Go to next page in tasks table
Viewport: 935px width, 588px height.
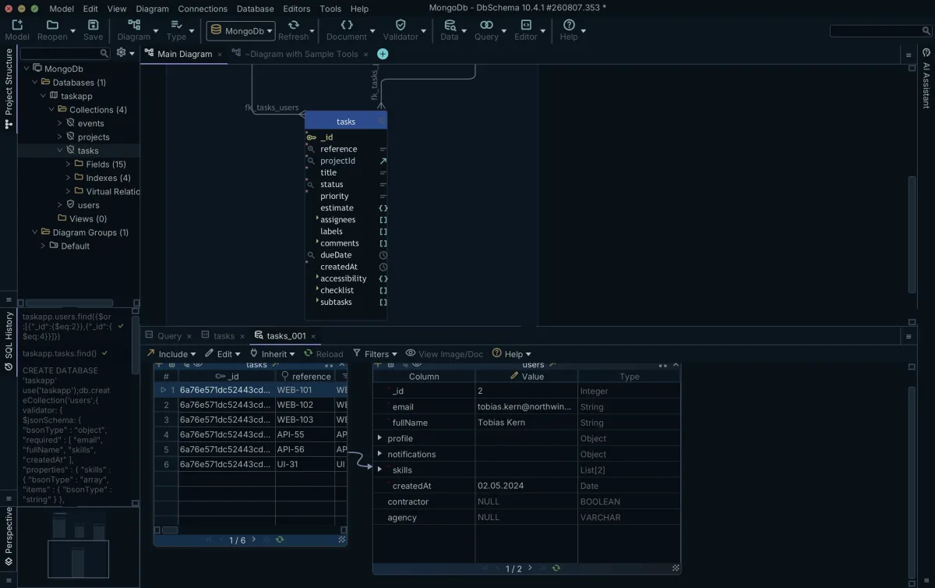click(254, 540)
